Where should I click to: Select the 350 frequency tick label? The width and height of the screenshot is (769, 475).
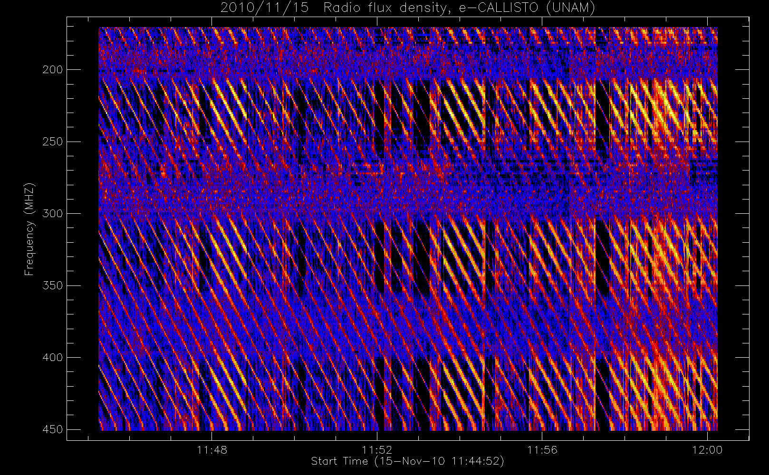(x=52, y=285)
